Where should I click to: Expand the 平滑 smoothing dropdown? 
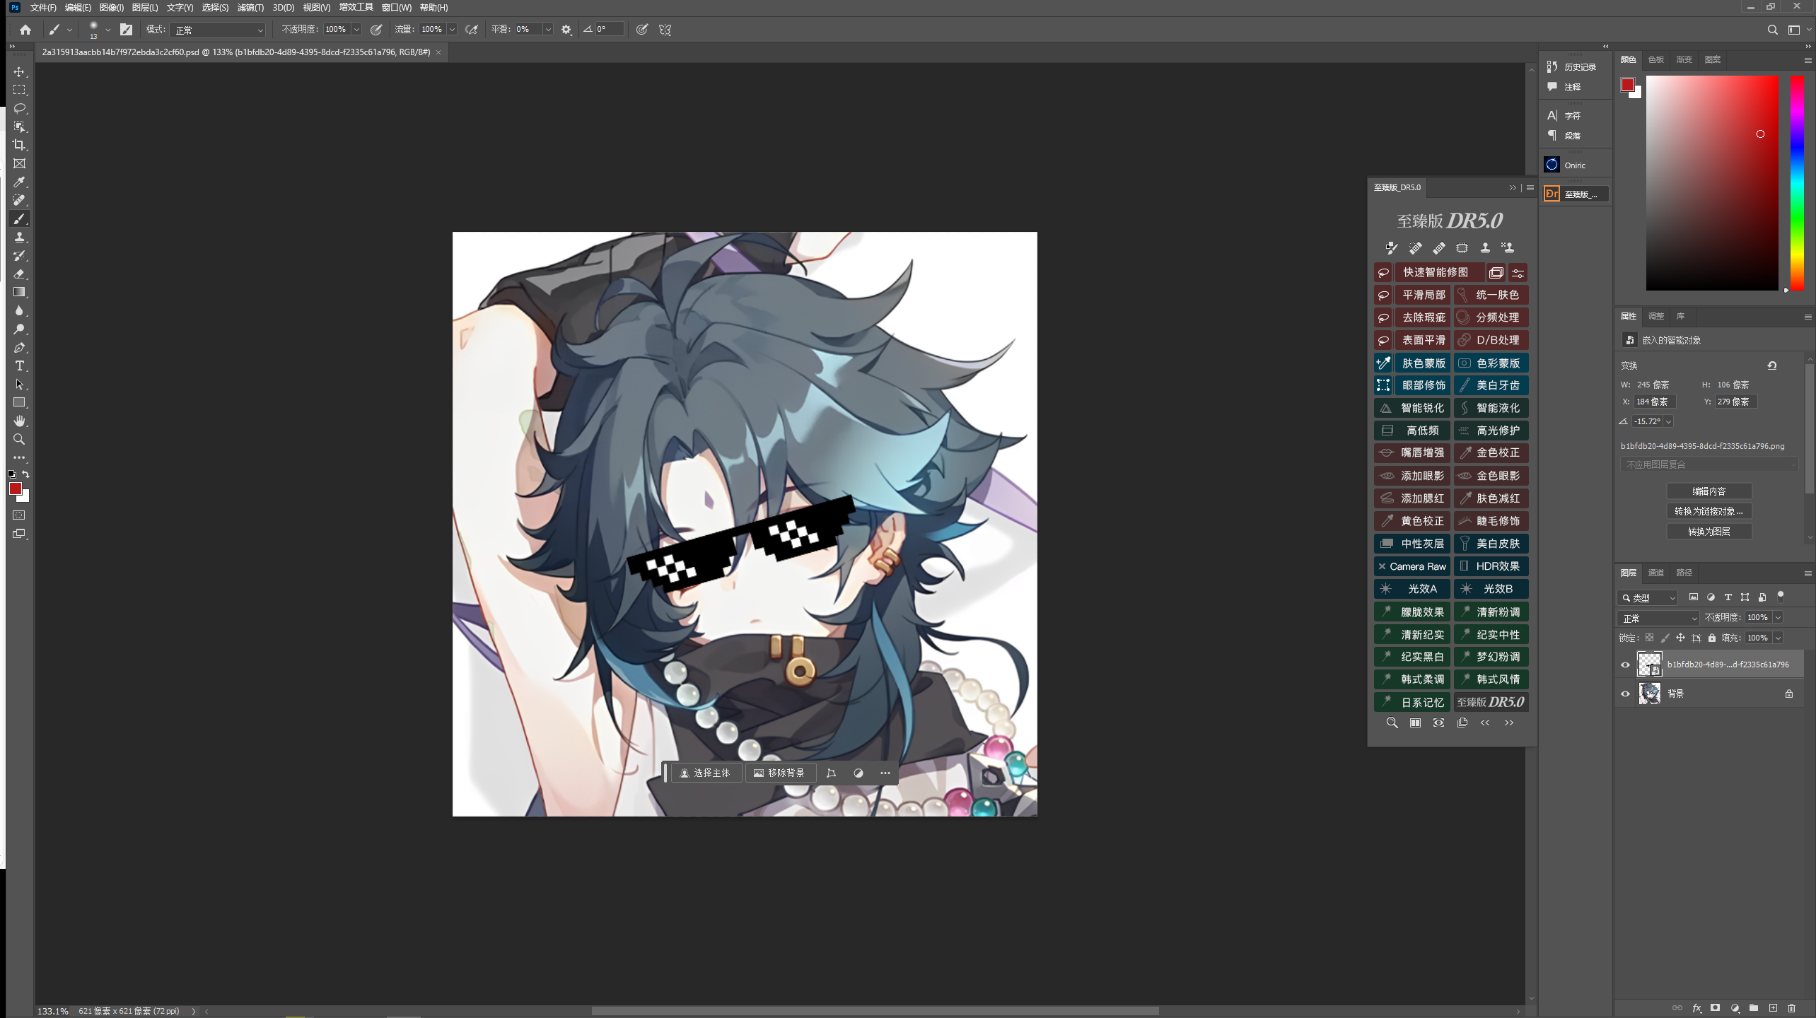[548, 30]
